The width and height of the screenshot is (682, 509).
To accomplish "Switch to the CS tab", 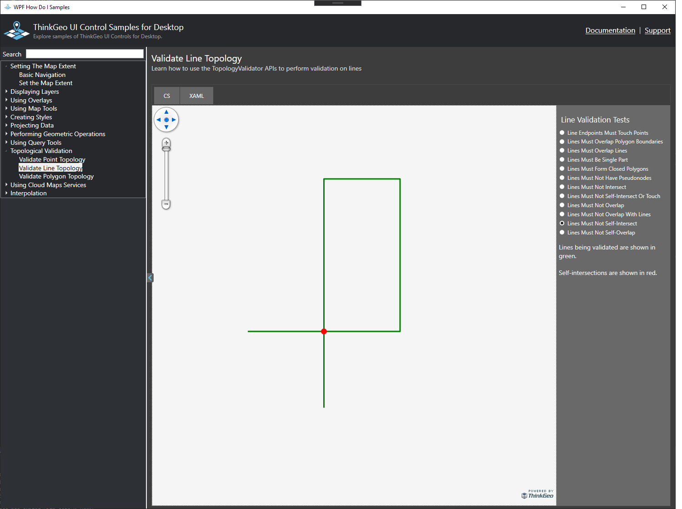I will 167,96.
